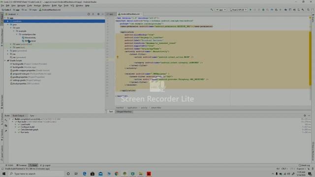The width and height of the screenshot is (315, 177).
Task: Collapse the java folder in project tree
Action: (8, 25)
